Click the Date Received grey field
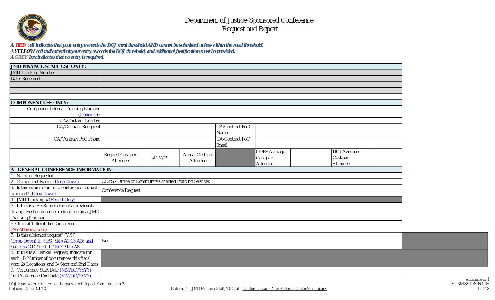This screenshot has width=495, height=300. [x=251, y=78]
